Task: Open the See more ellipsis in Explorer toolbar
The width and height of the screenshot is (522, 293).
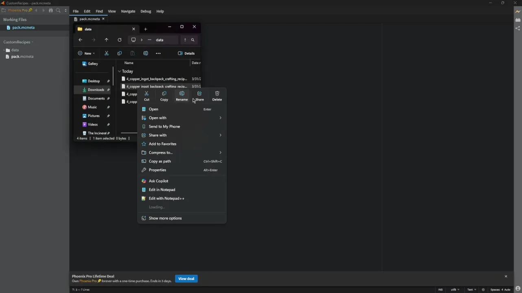Action: click(158, 53)
